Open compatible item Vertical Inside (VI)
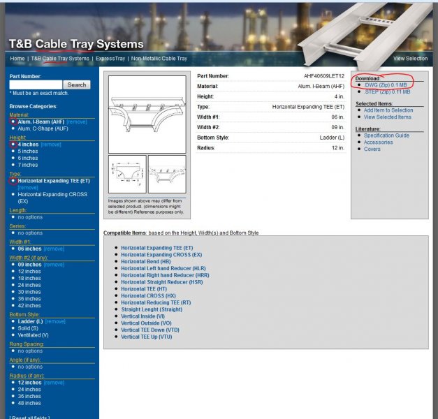438x419 pixels. click(143, 316)
